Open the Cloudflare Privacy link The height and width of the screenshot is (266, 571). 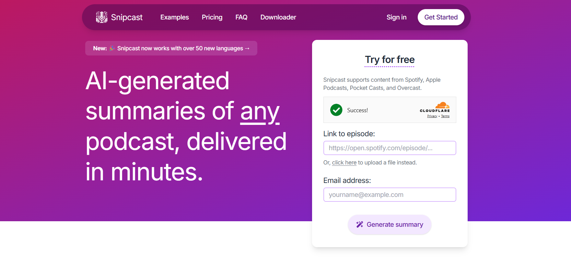pyautogui.click(x=432, y=116)
